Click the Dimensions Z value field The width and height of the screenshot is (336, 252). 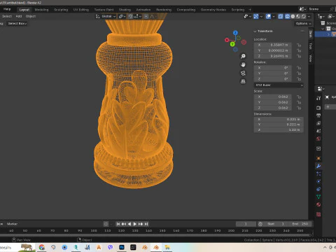[279, 129]
